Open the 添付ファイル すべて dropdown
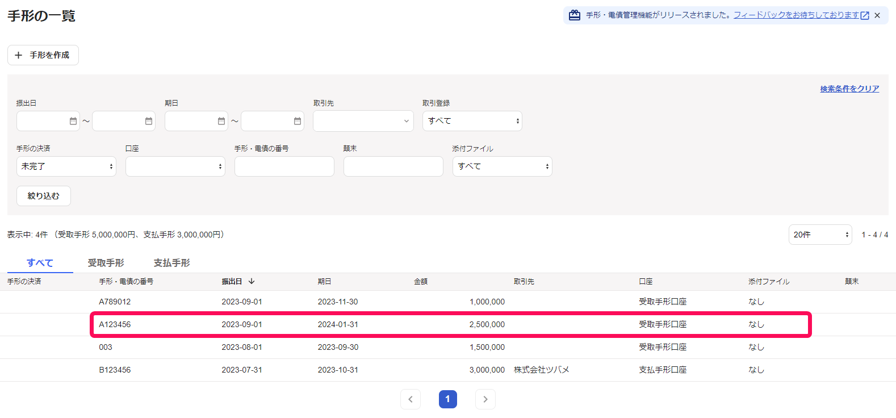This screenshot has width=896, height=418. [503, 166]
